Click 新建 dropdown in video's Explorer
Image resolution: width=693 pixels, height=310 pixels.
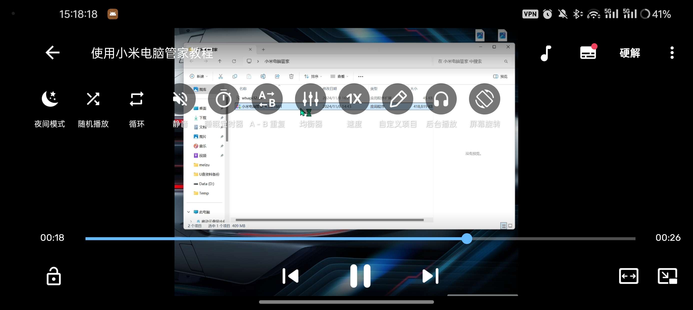(x=198, y=76)
